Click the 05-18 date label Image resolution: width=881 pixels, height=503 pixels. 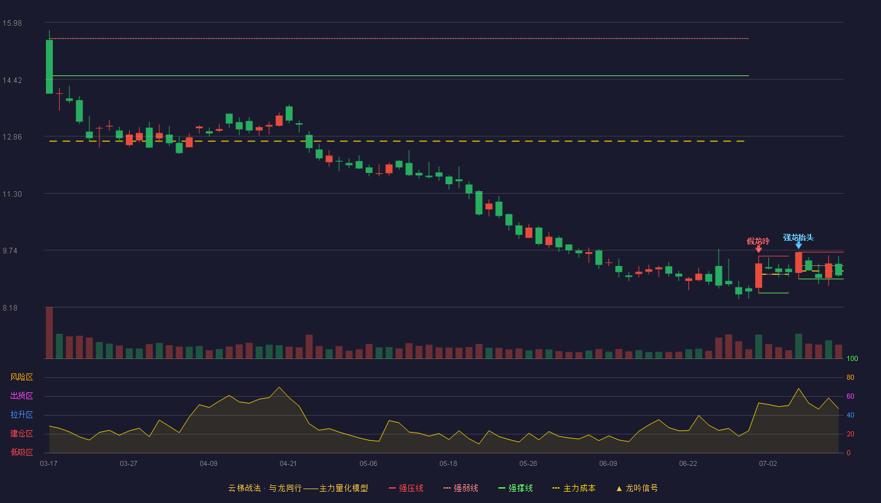(x=448, y=463)
